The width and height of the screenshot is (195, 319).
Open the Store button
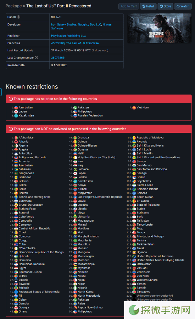pyautogui.click(x=166, y=6)
